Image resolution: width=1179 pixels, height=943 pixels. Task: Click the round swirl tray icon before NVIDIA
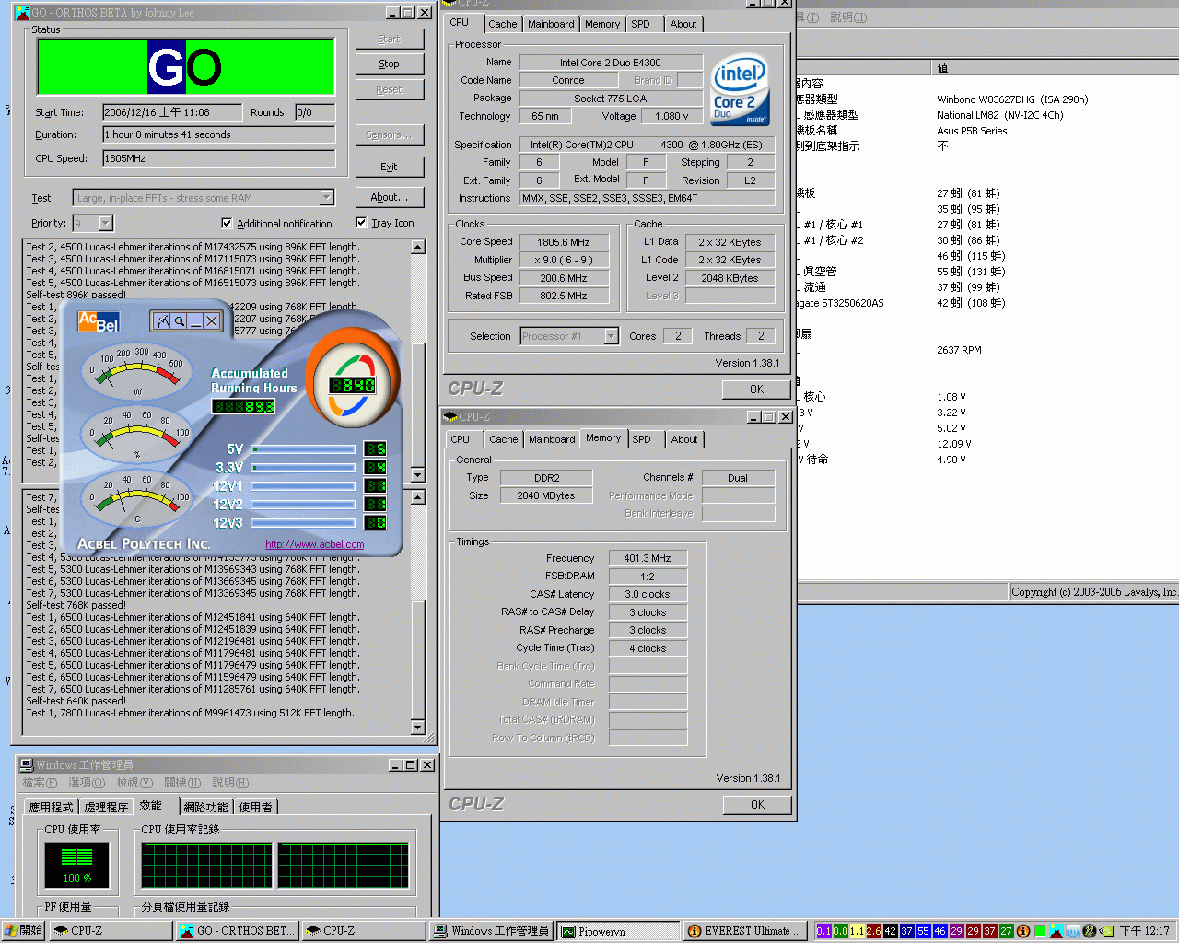pos(1090,931)
